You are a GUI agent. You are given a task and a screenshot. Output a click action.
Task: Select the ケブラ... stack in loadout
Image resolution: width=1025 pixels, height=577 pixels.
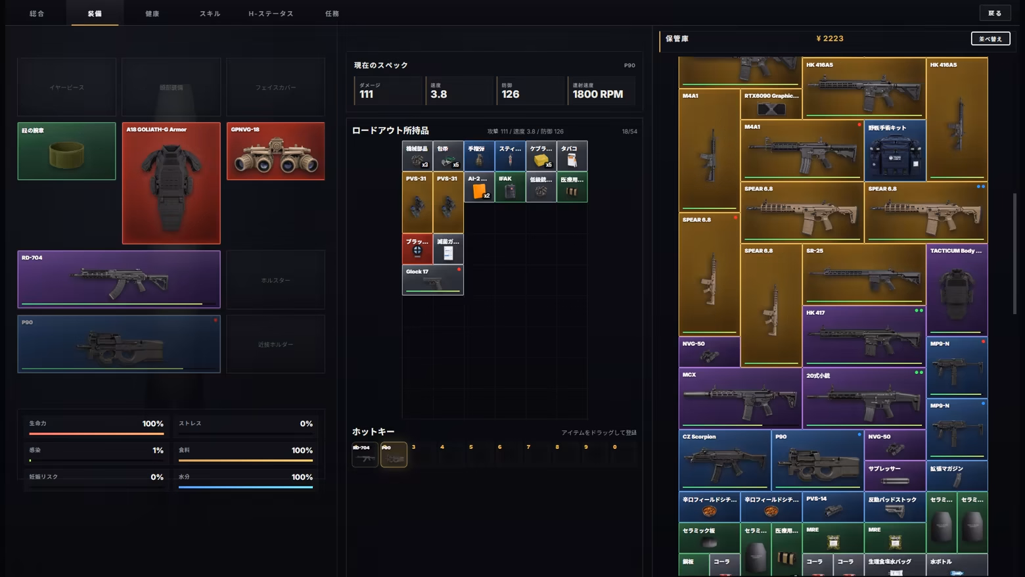(541, 156)
